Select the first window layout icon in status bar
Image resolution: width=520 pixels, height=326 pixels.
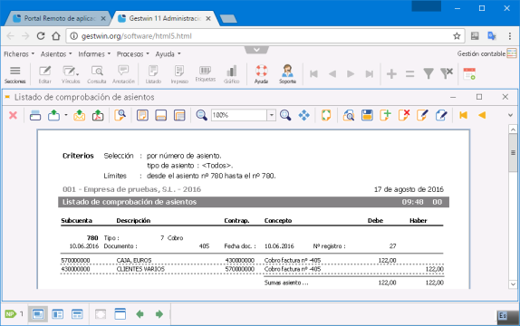pyautogui.click(x=38, y=314)
